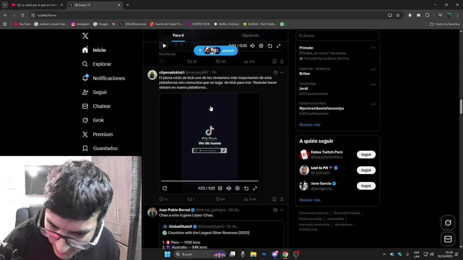Open Notificaciones in the sidebar
Viewport: 463px width, 260px height.
tap(103, 78)
